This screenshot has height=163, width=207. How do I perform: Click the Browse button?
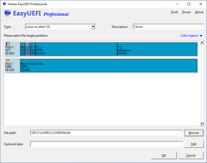tap(194, 133)
